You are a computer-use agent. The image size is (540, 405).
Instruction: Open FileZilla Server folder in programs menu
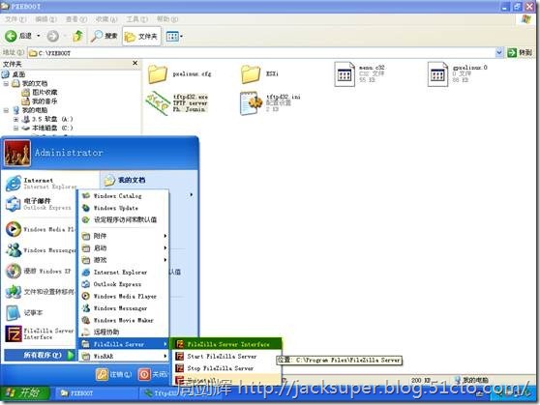124,344
